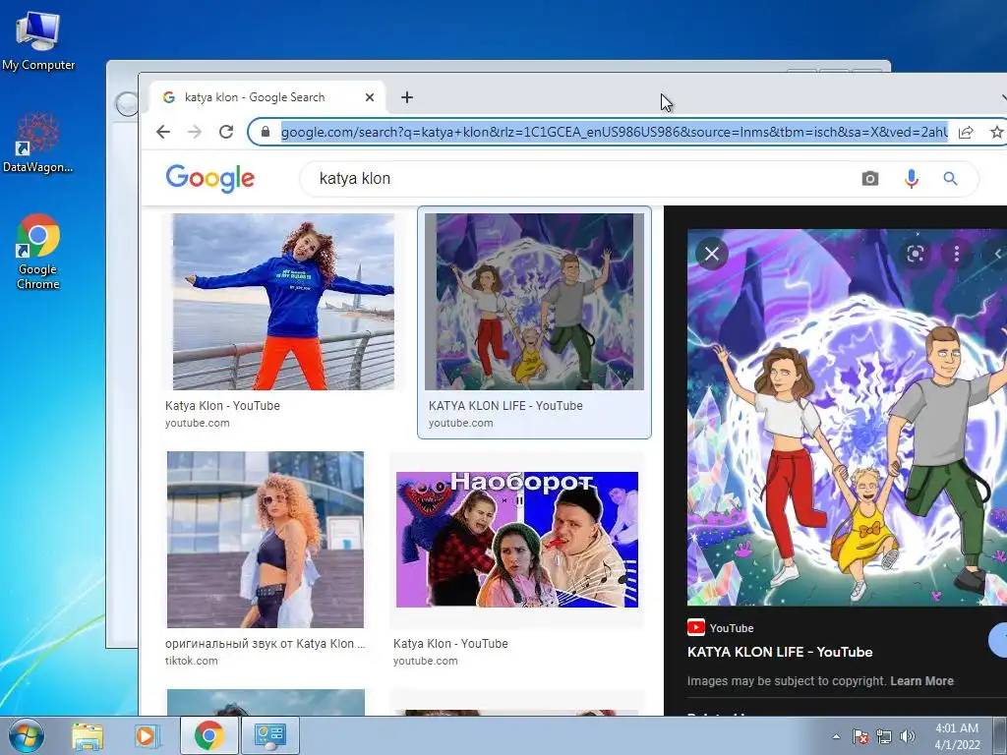Click tiktok.com source link
The image size is (1007, 755).
point(192,661)
